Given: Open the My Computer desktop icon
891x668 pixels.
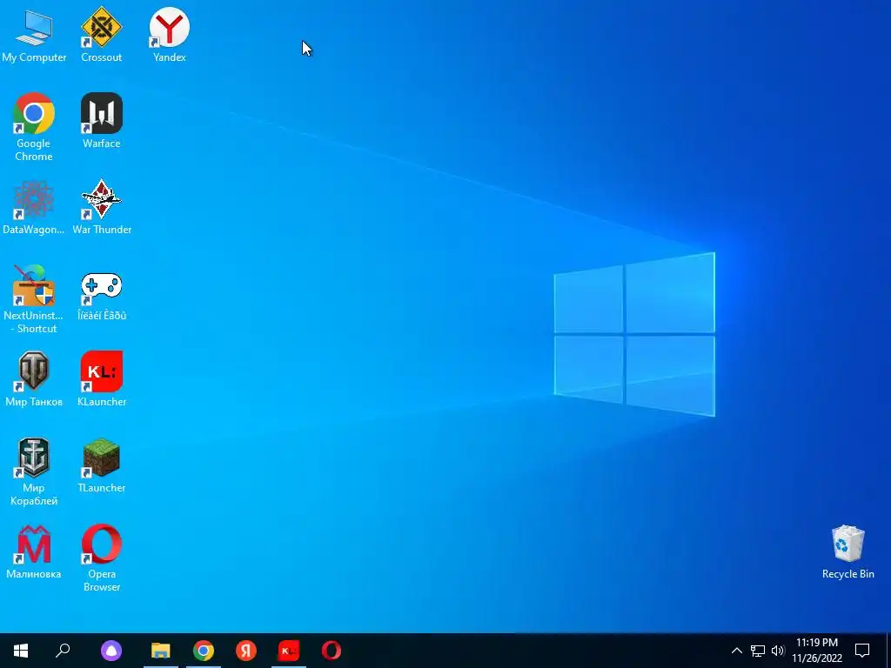Looking at the screenshot, I should pyautogui.click(x=34, y=35).
